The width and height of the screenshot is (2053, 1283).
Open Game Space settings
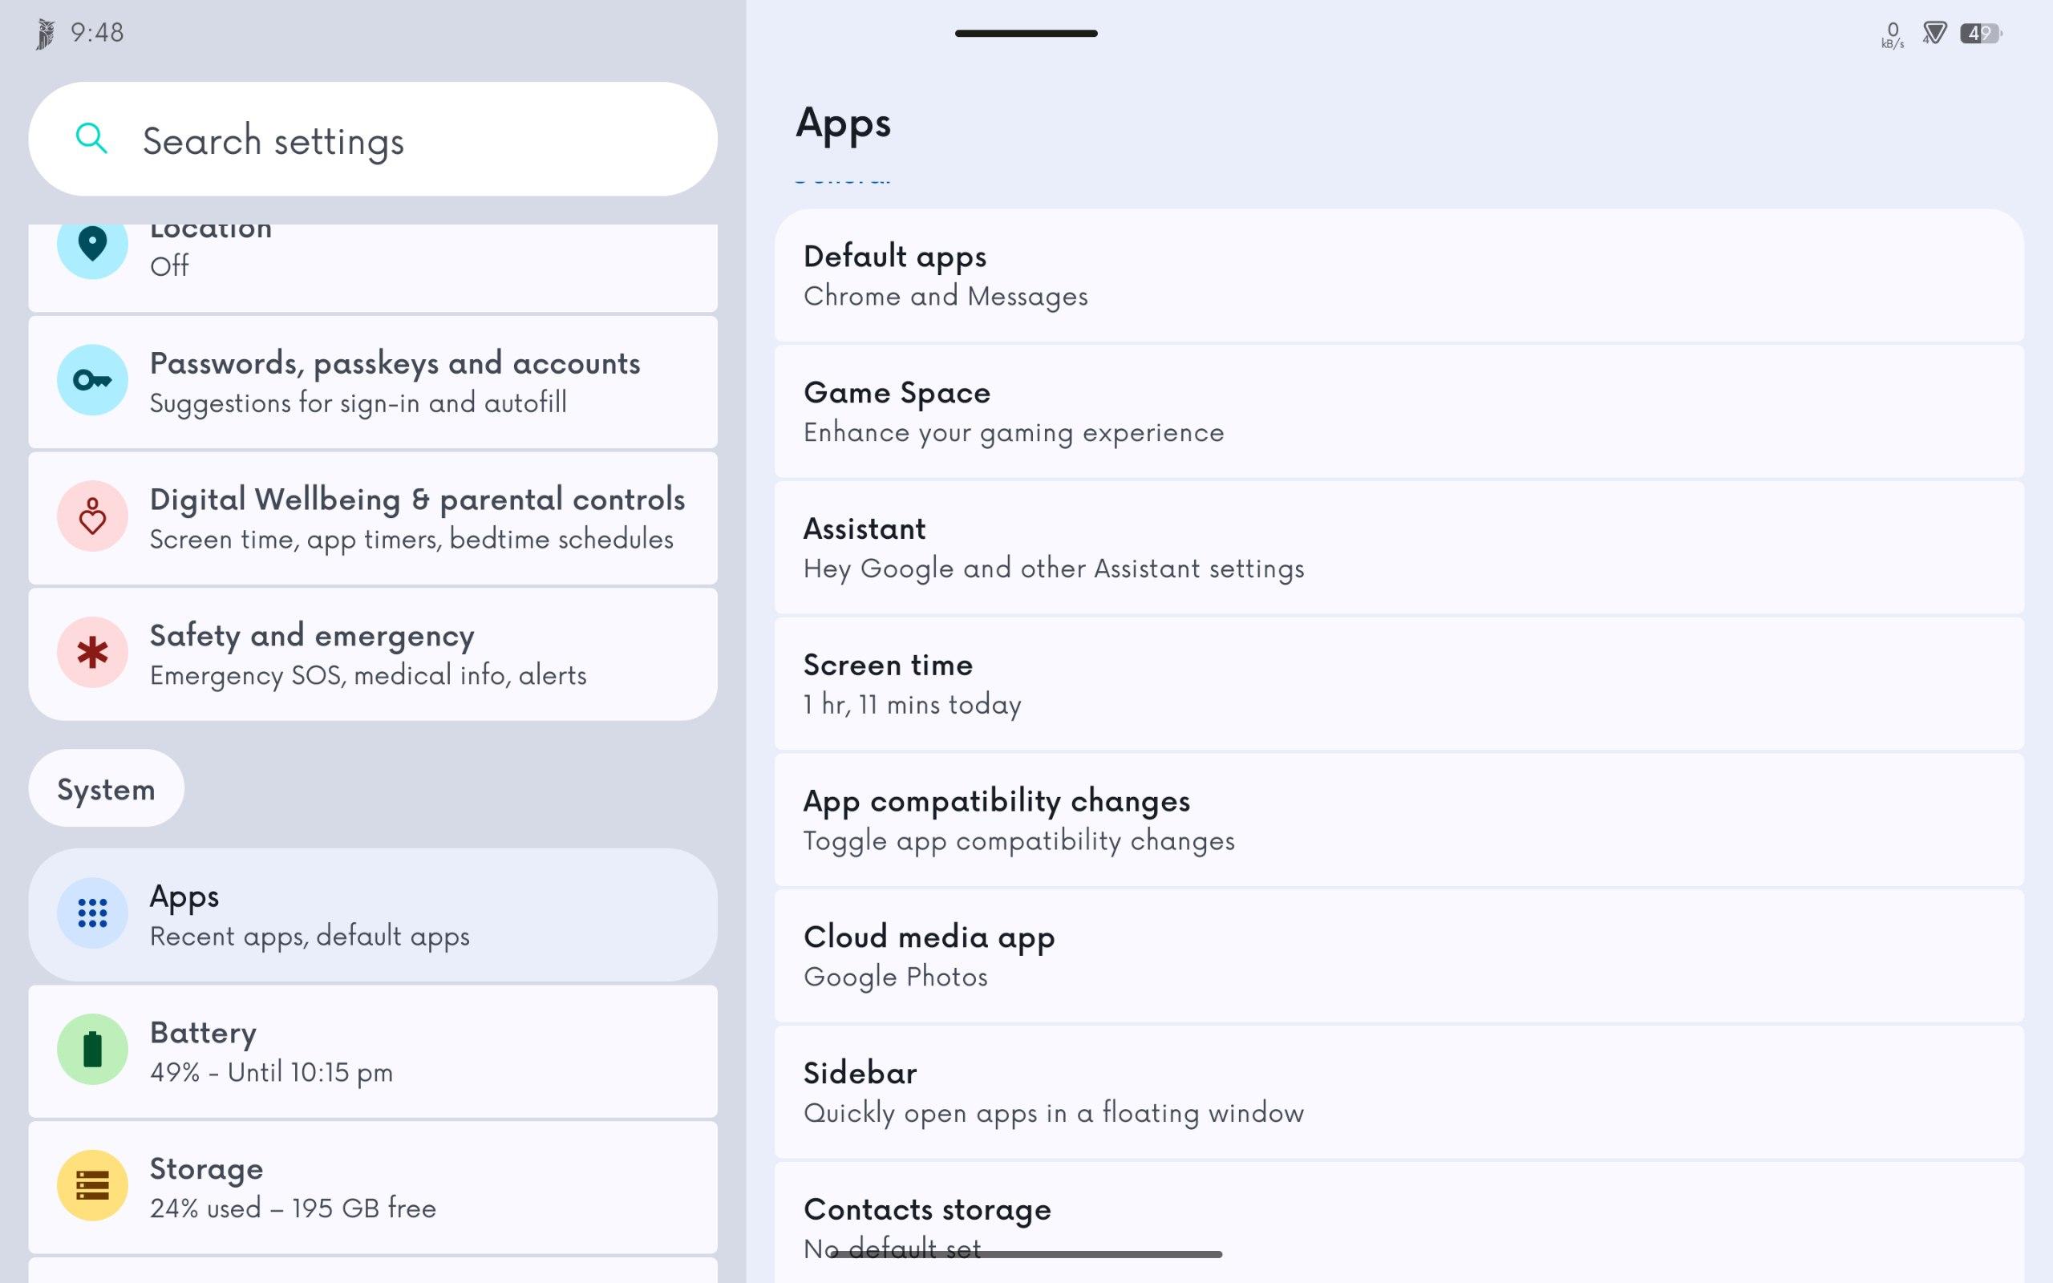pyautogui.click(x=1399, y=411)
